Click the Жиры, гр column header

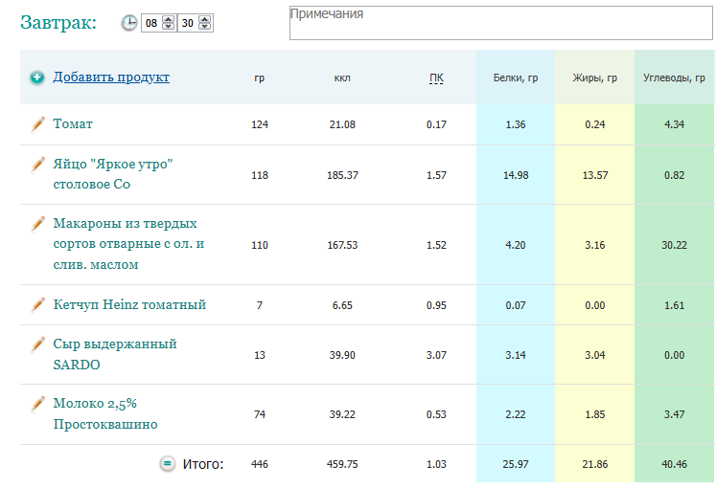tap(595, 78)
